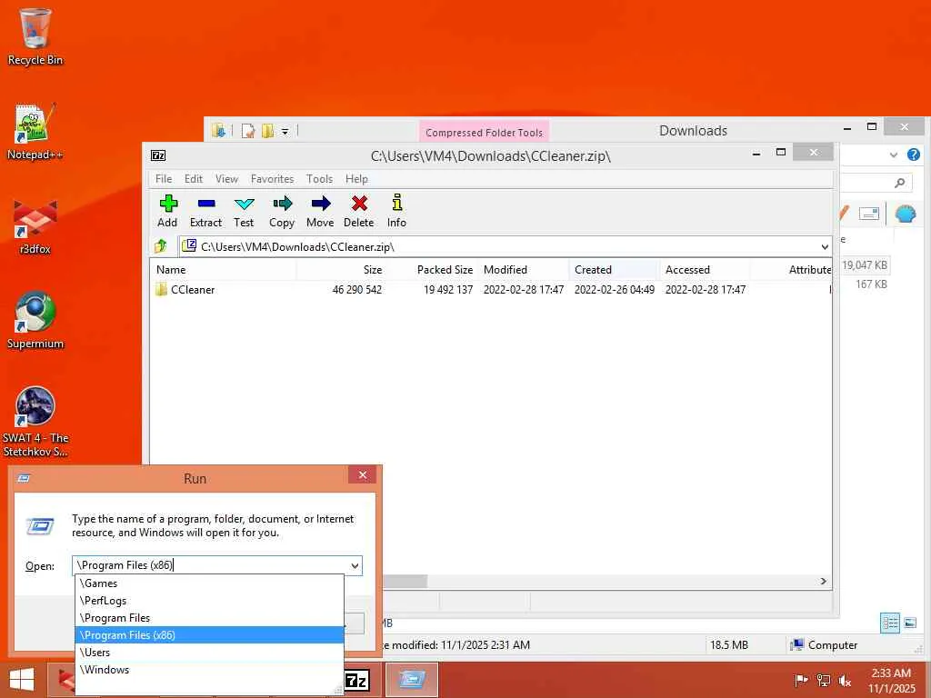Viewport: 931px width, 698px height.
Task: Click the 7-Zip archive path address field
Action: 499,247
